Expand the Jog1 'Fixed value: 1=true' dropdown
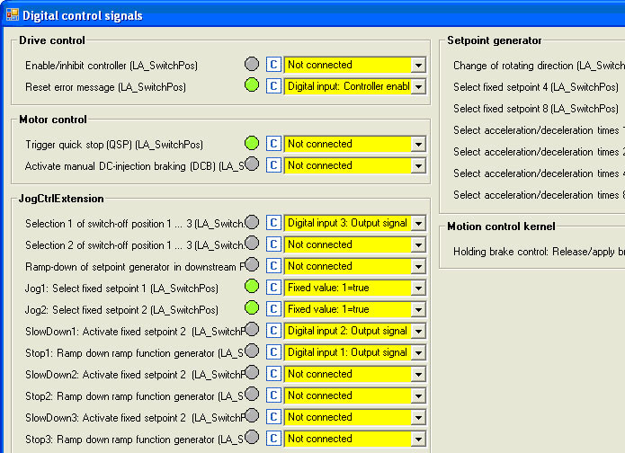625x453 pixels. pos(418,288)
